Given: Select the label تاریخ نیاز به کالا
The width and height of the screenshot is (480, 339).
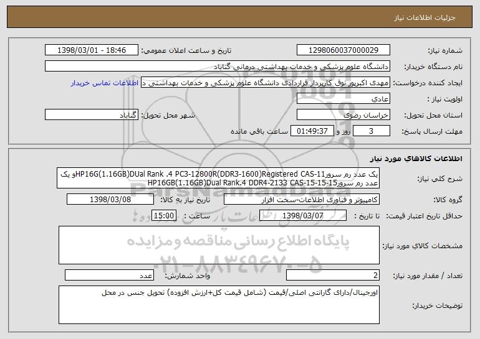Looking at the screenshot, I should tap(185, 200).
